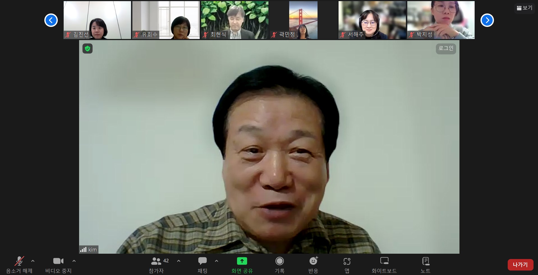Screen dimensions: 538x275
Task: Select 서해주 video thumbnail
Action: click(x=372, y=20)
